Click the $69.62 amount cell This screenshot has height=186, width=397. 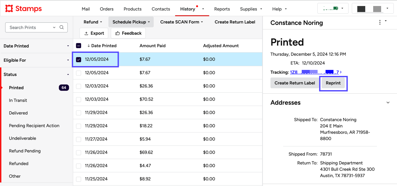click(x=146, y=152)
